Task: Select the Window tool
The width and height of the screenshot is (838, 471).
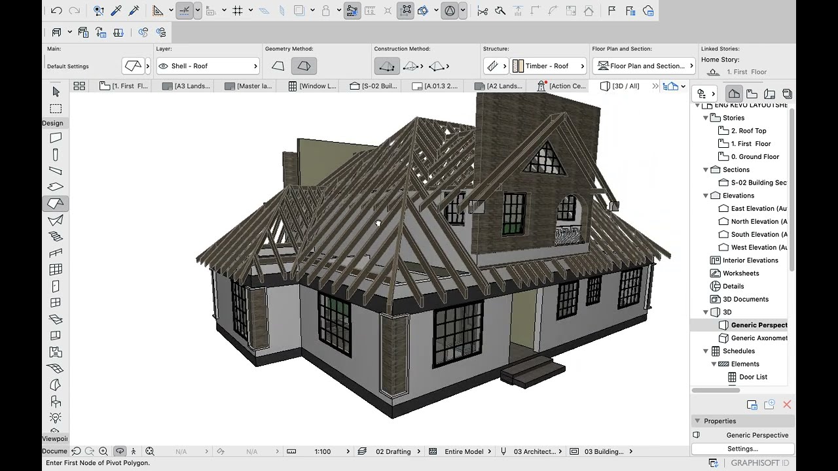Action: click(56, 303)
